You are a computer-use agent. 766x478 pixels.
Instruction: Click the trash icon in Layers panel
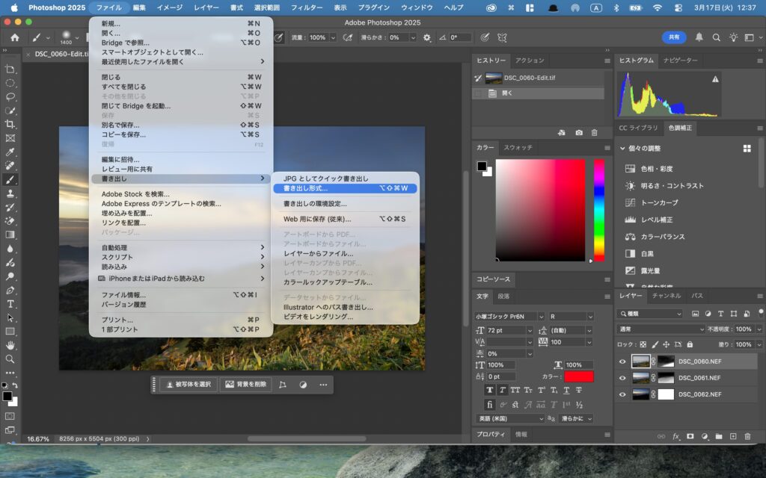point(747,436)
